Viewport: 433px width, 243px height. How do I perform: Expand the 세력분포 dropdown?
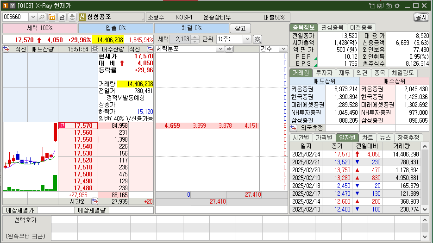coord(220,49)
